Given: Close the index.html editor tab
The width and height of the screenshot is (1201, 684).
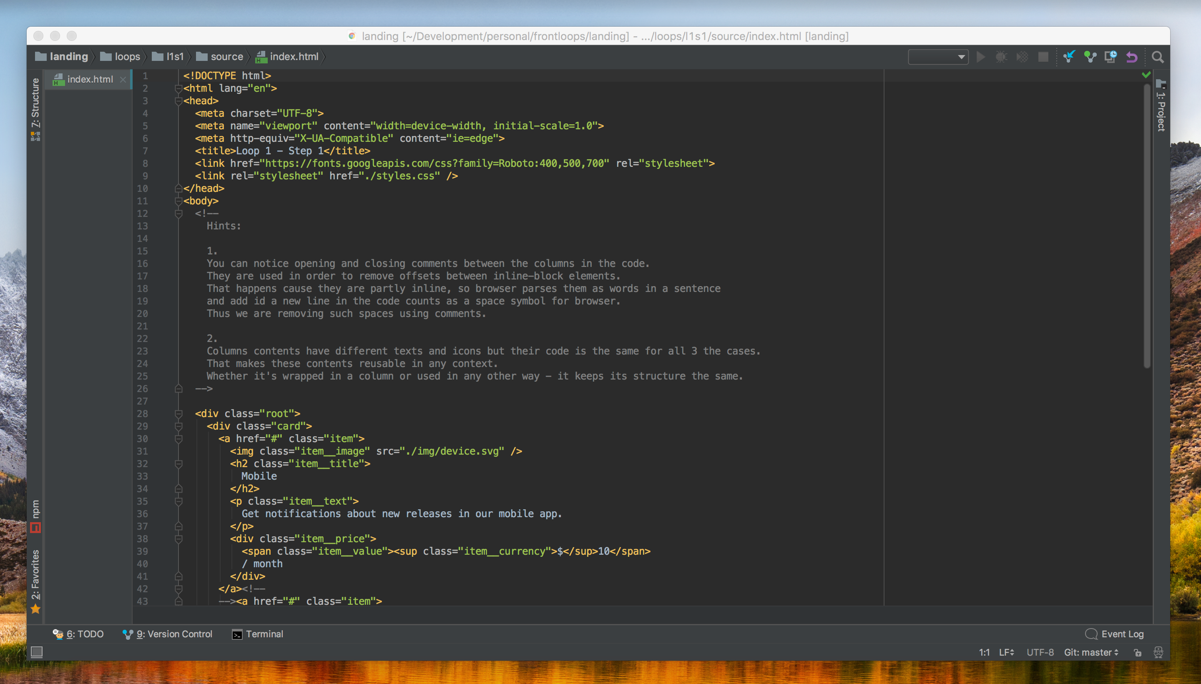Looking at the screenshot, I should click(x=123, y=79).
